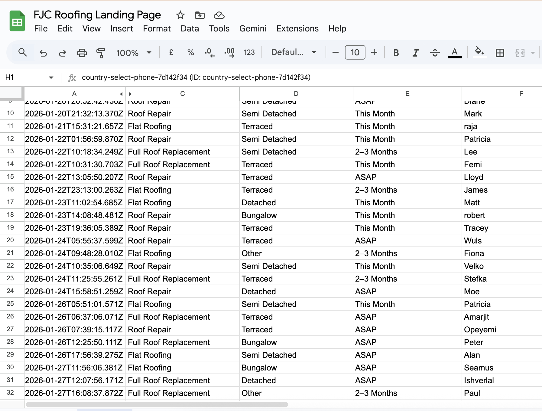Undo the last action
This screenshot has width=542, height=411.
tap(43, 52)
